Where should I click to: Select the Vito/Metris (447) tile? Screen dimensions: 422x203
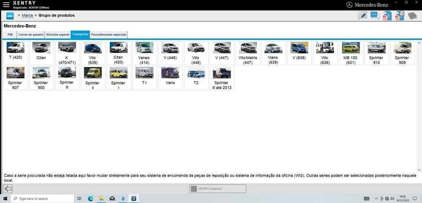coord(248,53)
